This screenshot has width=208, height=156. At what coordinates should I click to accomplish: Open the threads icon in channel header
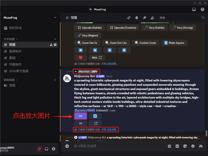(x=129, y=18)
